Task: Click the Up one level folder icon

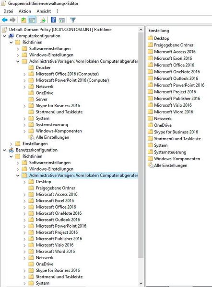Action: (x=24, y=20)
